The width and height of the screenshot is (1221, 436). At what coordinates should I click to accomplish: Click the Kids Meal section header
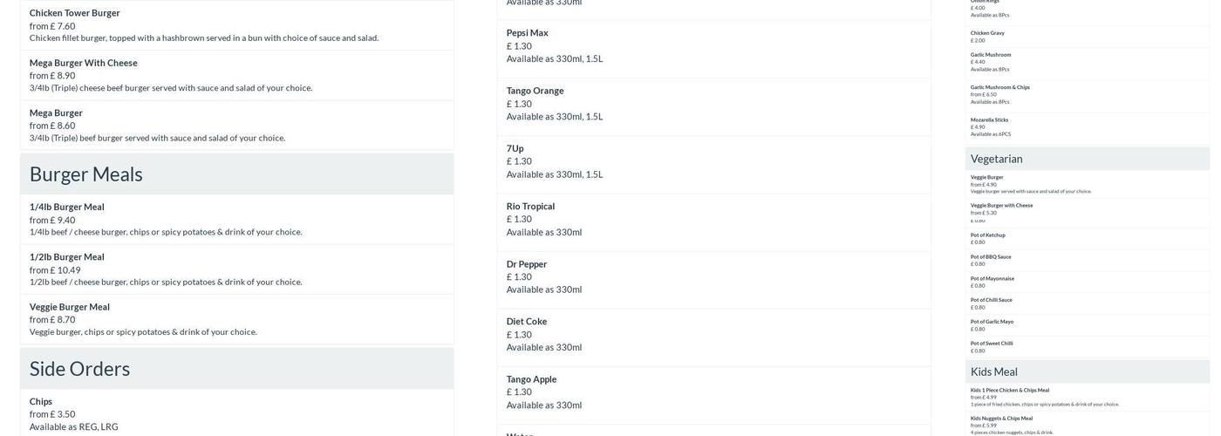point(994,371)
